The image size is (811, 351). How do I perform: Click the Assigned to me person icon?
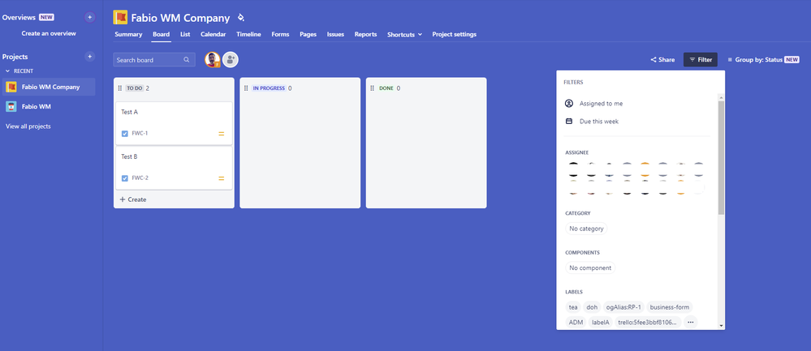click(x=569, y=103)
